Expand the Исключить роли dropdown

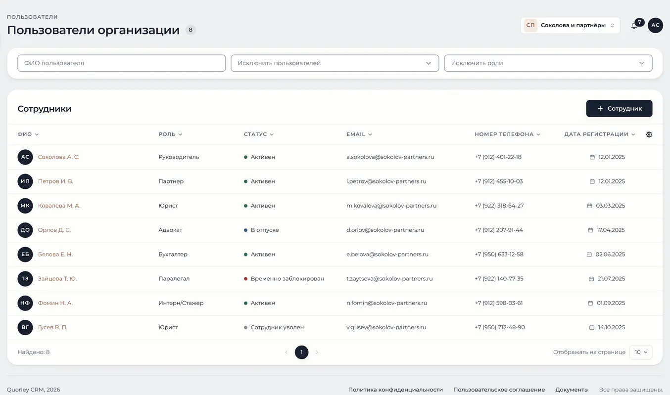[x=548, y=63]
